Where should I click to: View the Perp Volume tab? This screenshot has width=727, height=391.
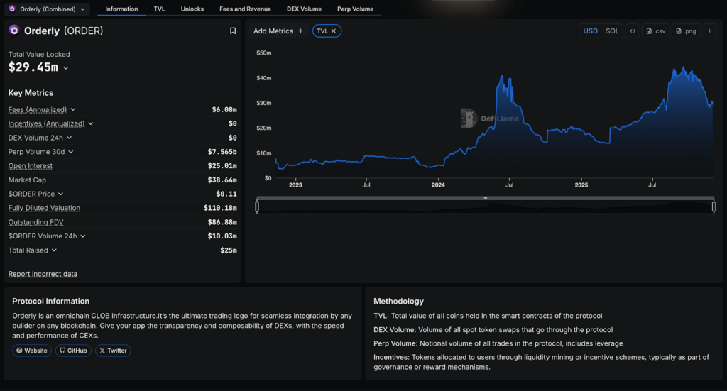tap(355, 9)
